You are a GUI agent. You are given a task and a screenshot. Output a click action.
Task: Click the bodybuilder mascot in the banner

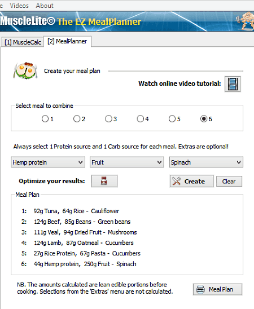[246, 21]
